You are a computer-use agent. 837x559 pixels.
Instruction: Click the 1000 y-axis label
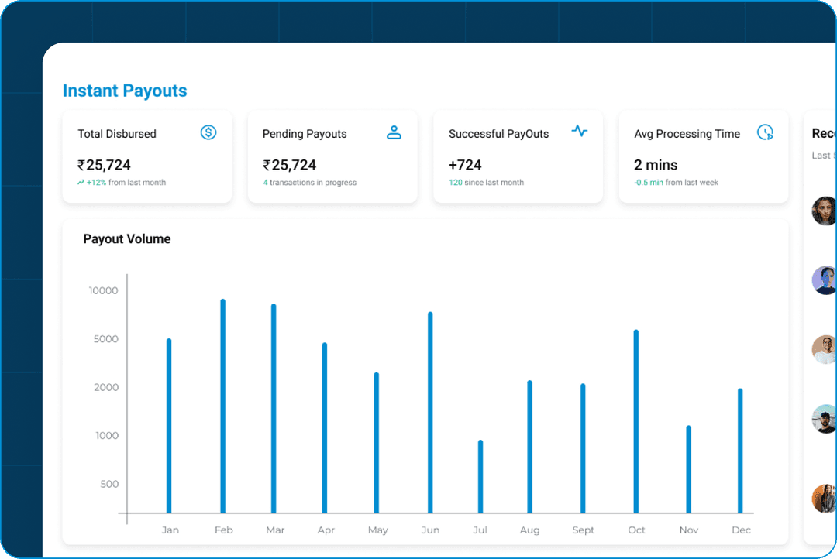(x=107, y=436)
